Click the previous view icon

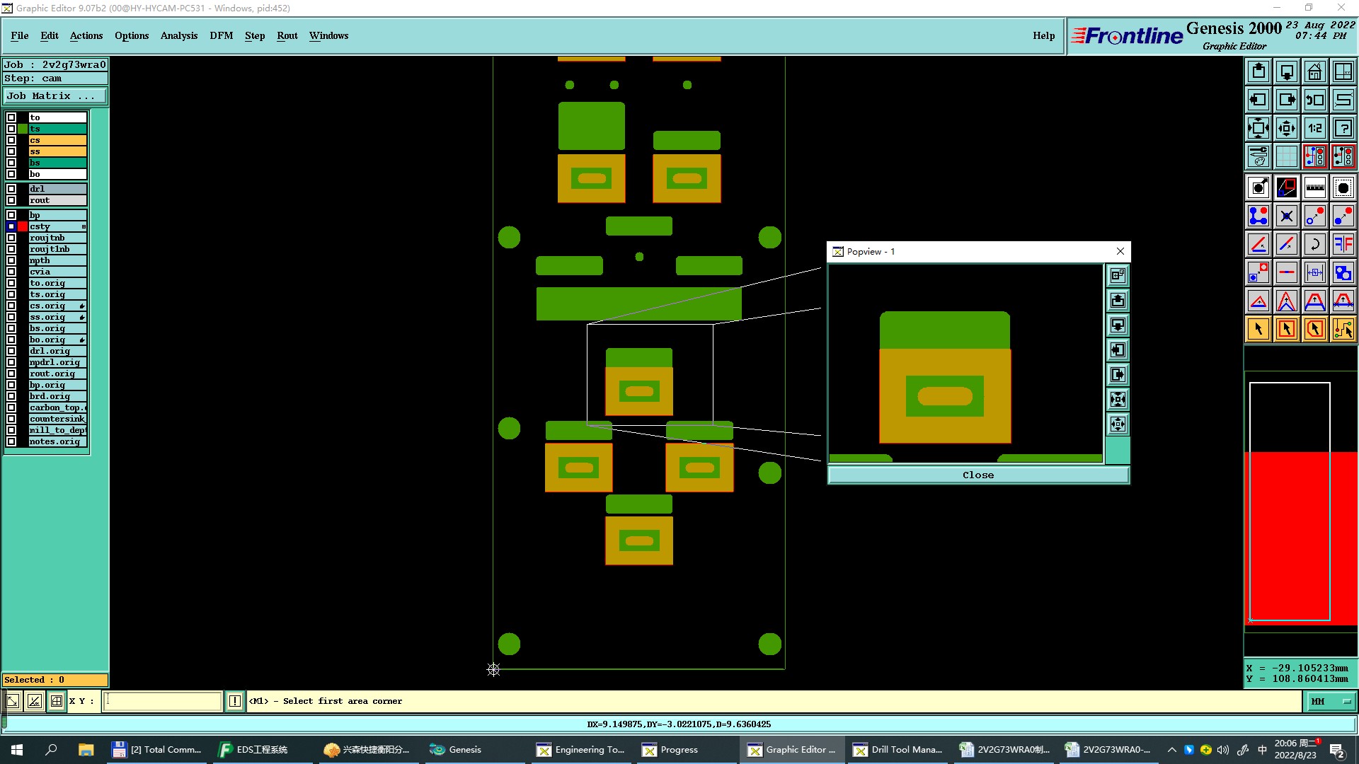(x=1314, y=100)
